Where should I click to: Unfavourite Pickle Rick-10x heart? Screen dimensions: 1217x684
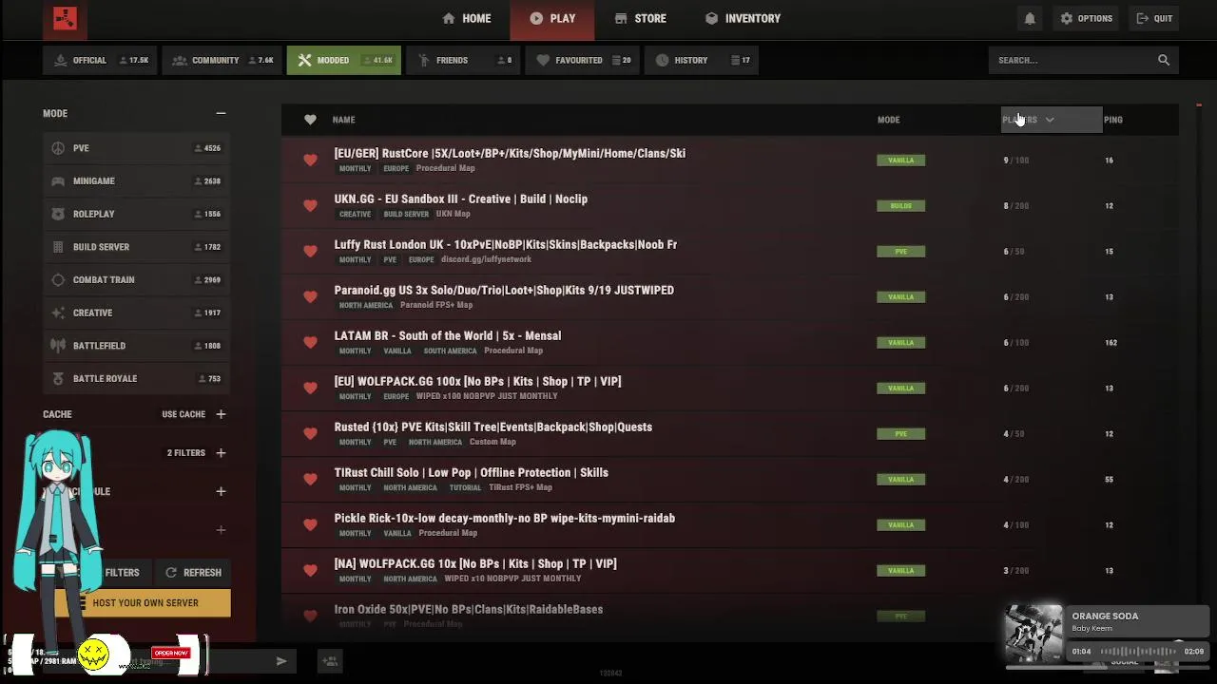point(310,524)
